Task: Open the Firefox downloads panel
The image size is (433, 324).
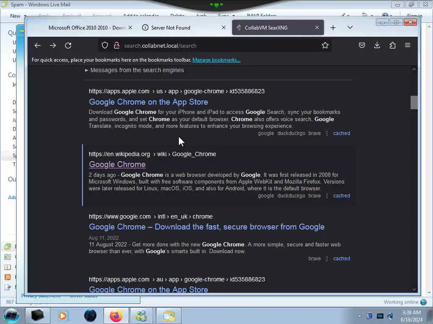Action: click(x=377, y=46)
